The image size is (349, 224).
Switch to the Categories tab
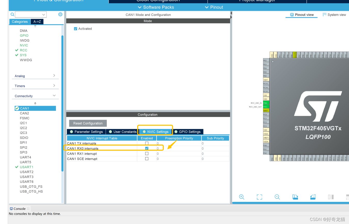tap(20, 22)
